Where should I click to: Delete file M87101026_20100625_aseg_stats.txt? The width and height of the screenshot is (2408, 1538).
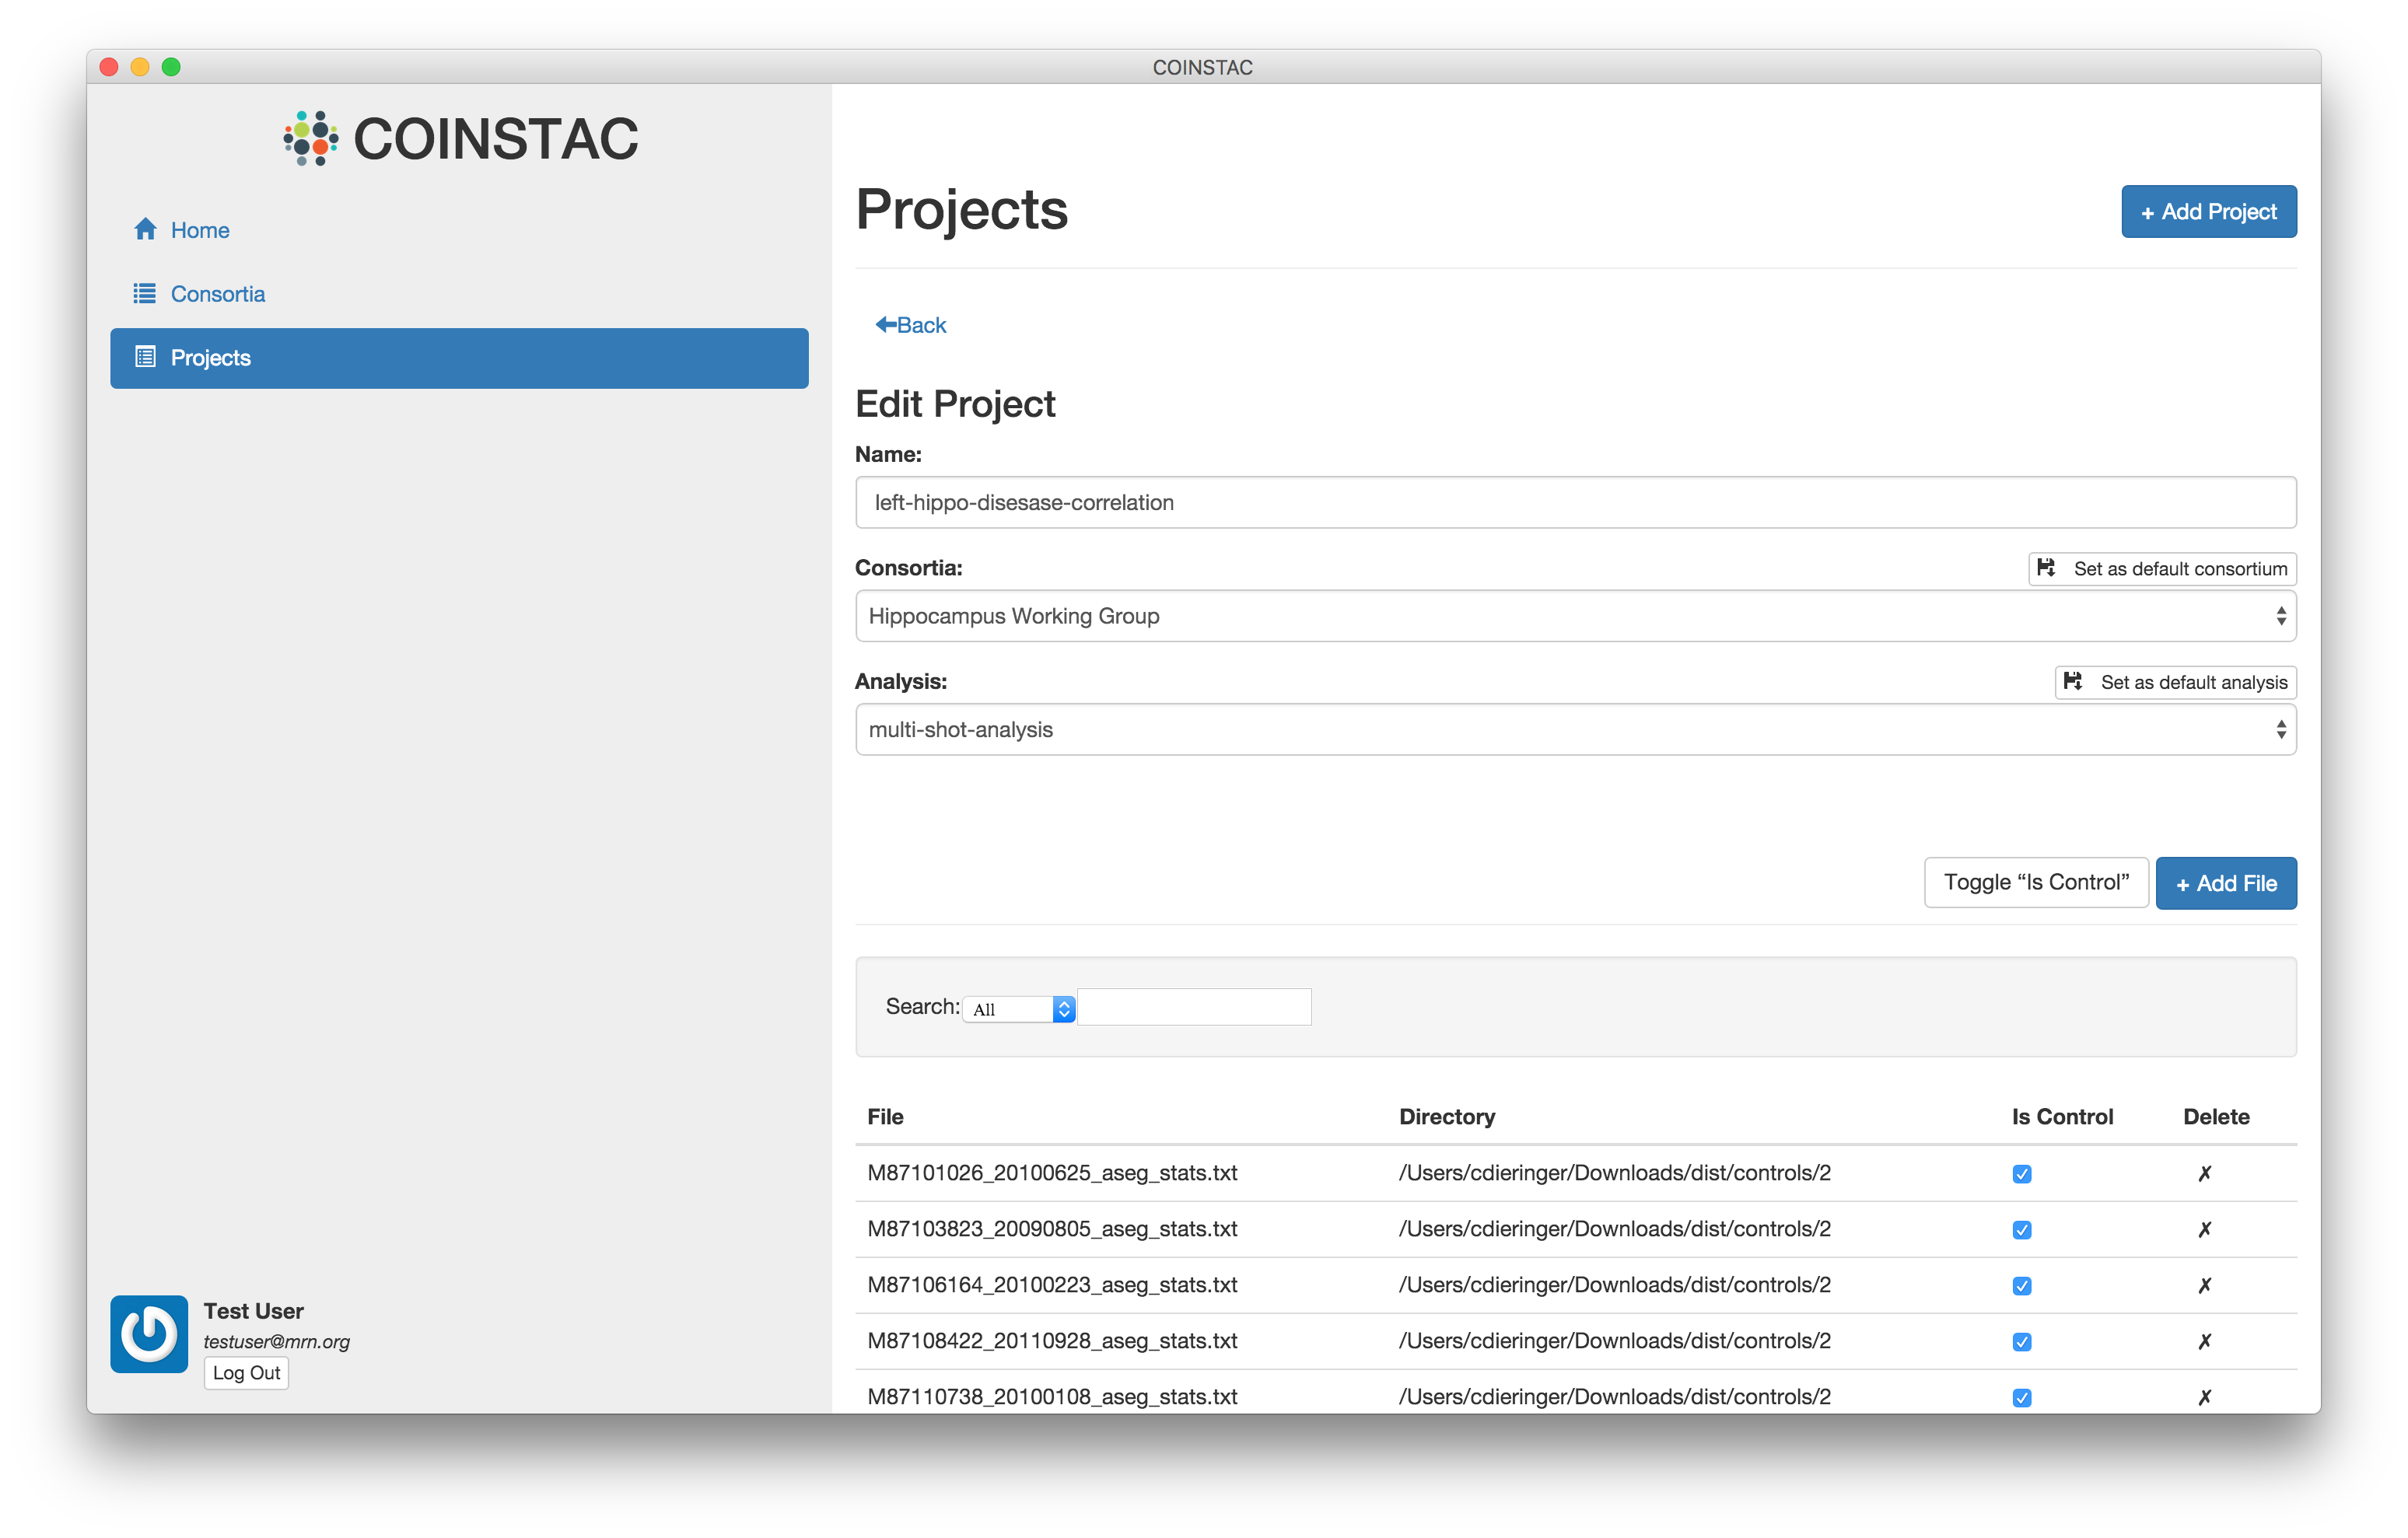coord(2204,1173)
